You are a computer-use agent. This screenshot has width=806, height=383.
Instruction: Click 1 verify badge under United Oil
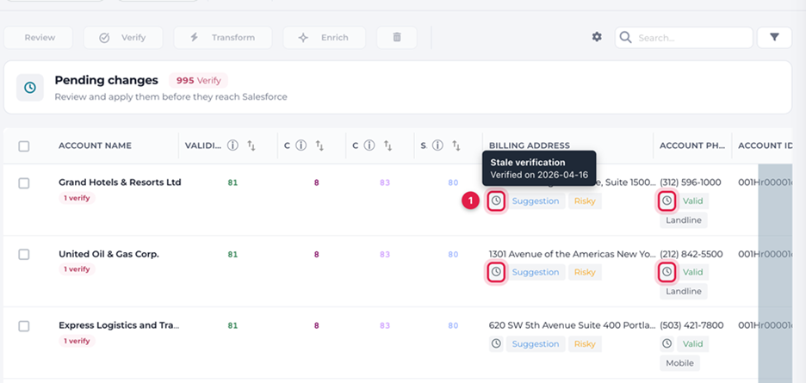(77, 269)
